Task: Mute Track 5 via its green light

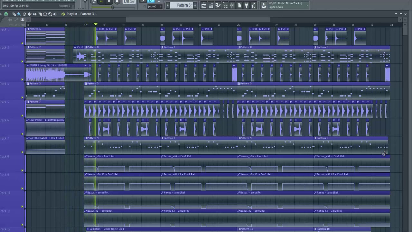Action: click(22, 116)
